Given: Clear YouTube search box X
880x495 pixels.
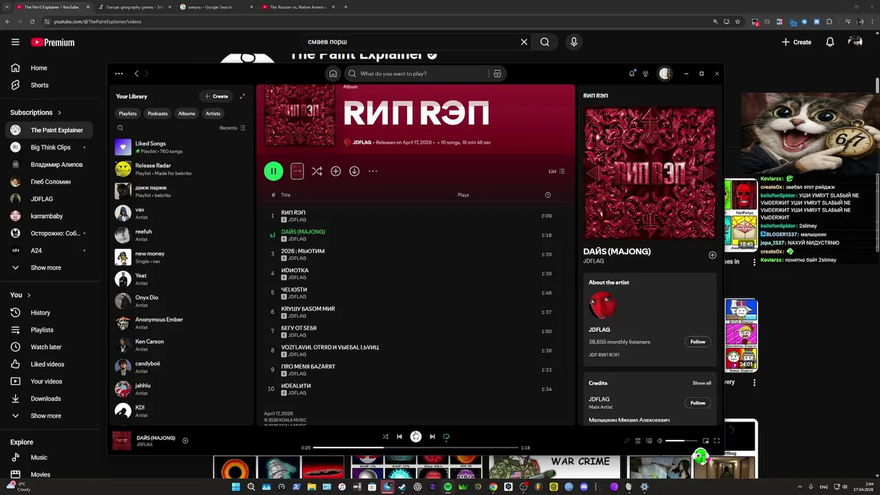Looking at the screenshot, I should pos(524,42).
